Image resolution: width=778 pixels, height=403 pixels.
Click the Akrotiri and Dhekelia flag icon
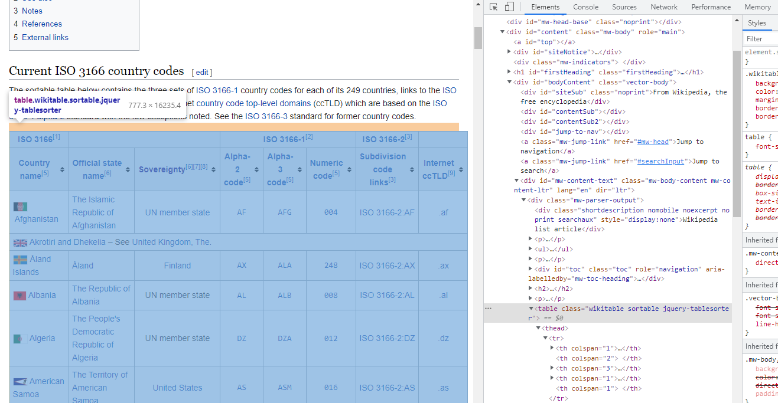20,243
